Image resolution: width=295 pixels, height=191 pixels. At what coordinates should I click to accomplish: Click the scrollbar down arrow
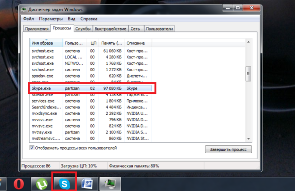coord(248,139)
